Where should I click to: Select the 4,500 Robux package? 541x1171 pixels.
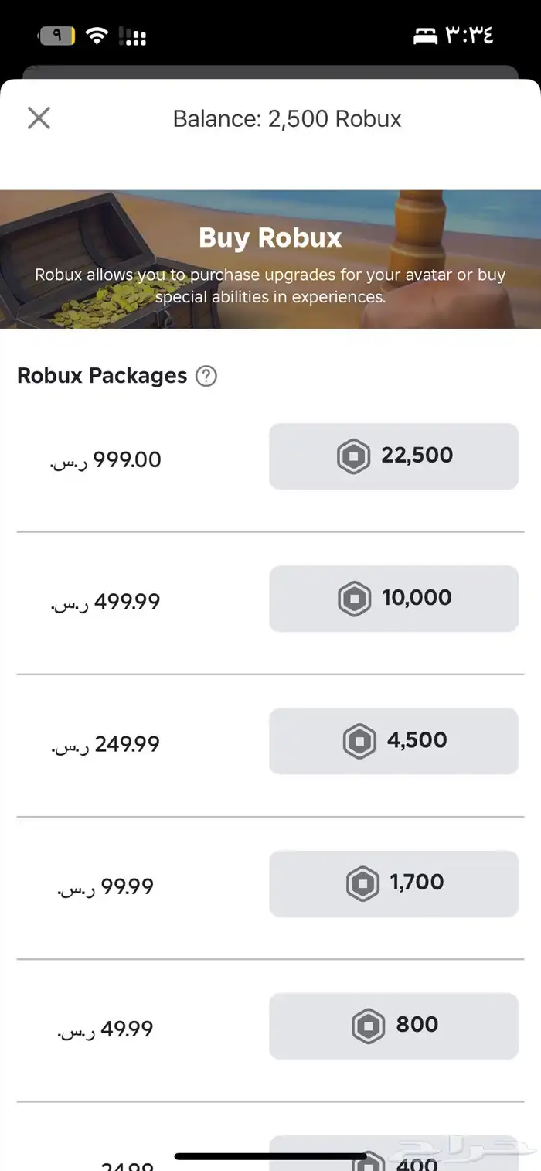(393, 741)
